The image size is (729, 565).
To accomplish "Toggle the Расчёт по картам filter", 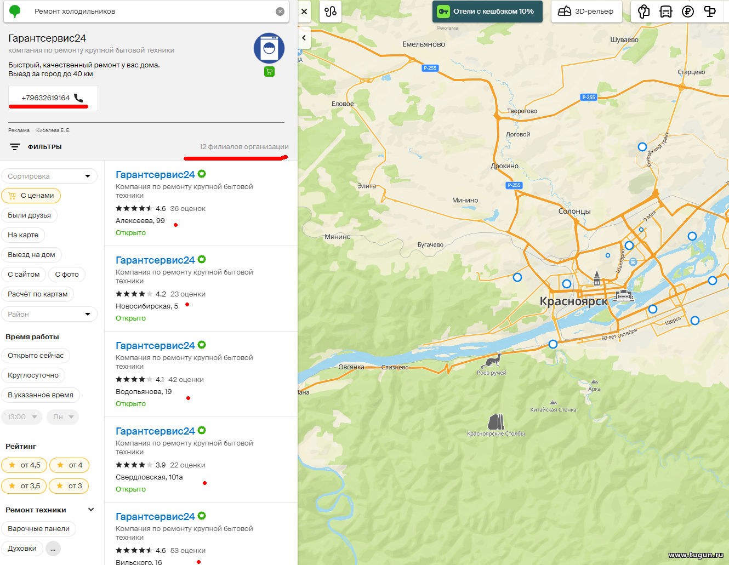I will (38, 294).
